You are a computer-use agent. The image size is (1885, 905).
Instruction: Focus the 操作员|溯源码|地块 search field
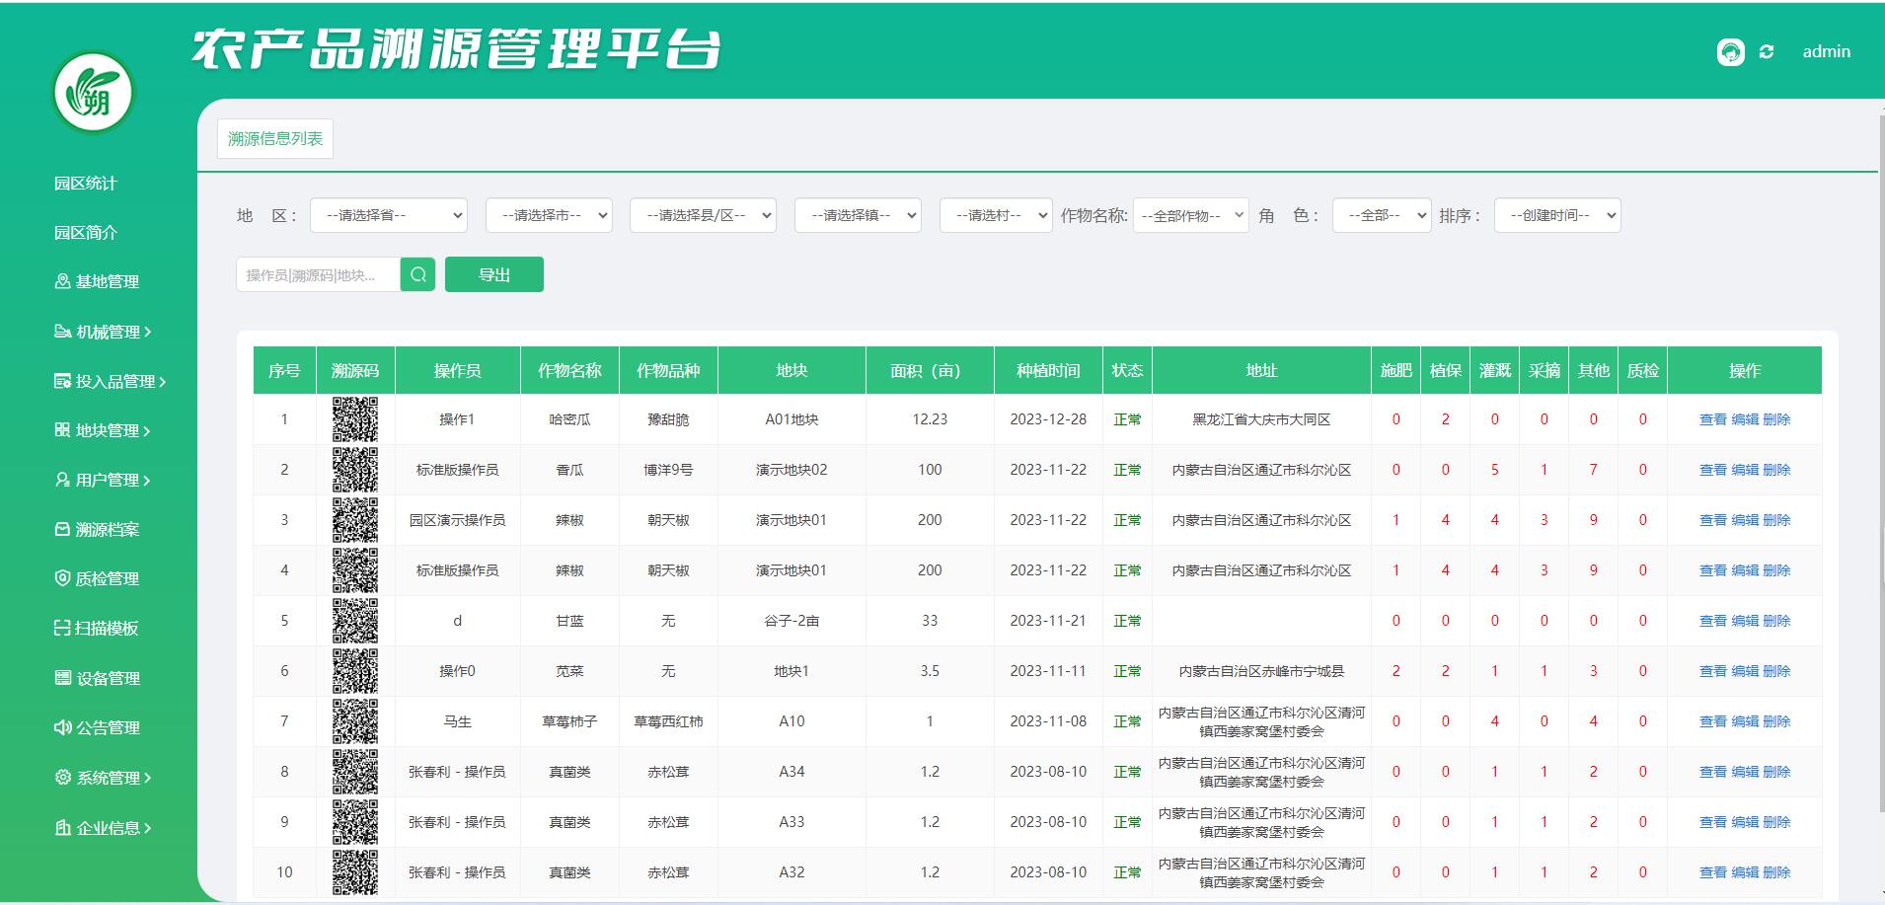pyautogui.click(x=318, y=274)
